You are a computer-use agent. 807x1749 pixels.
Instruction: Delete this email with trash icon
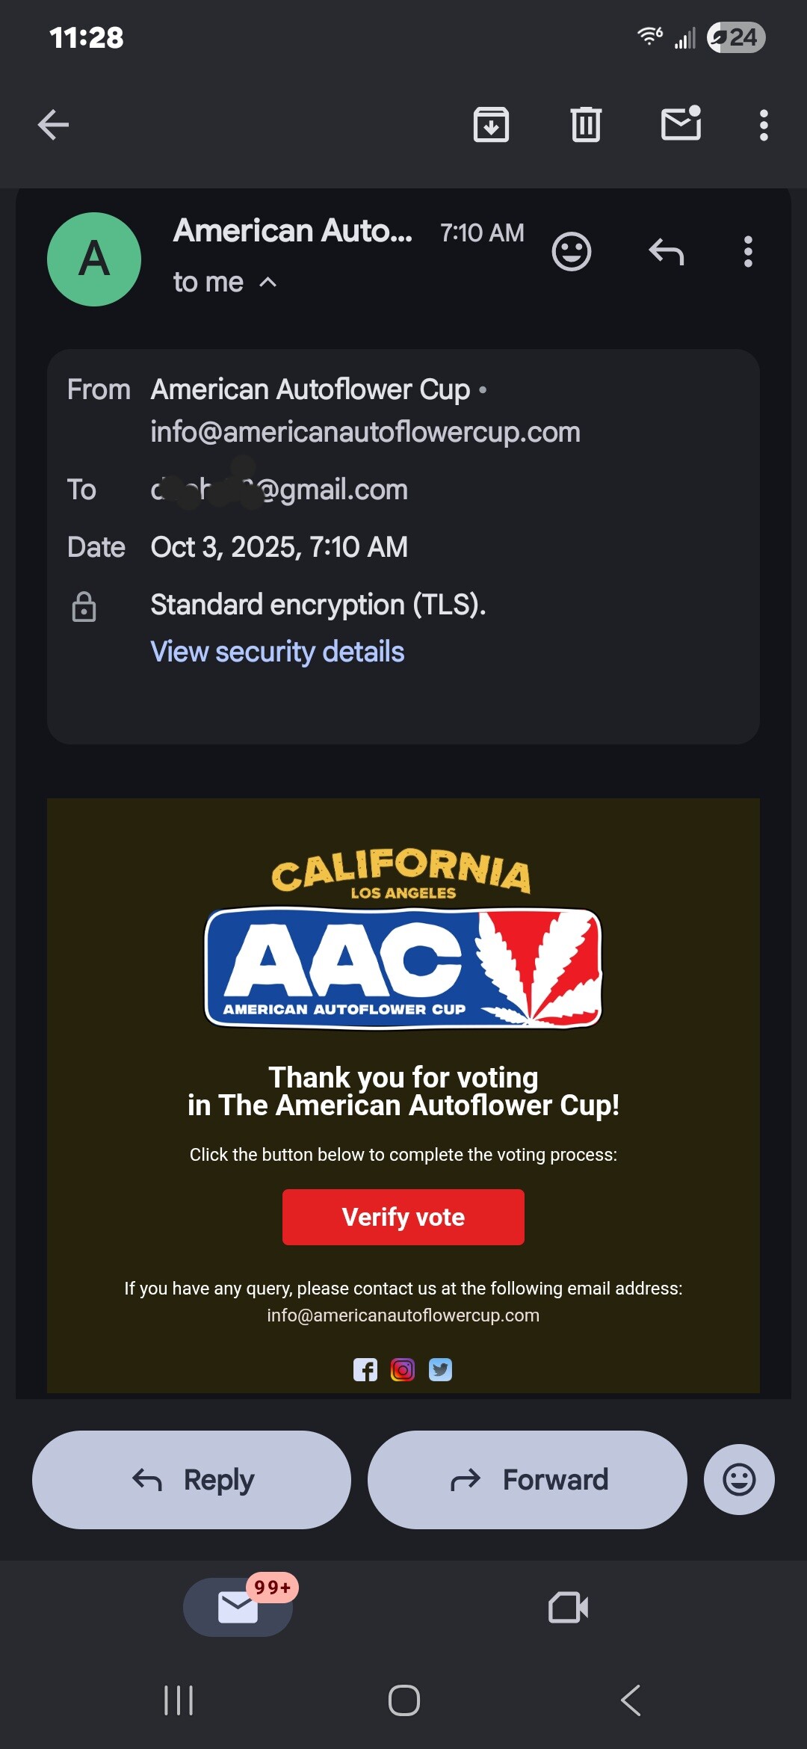[586, 125]
